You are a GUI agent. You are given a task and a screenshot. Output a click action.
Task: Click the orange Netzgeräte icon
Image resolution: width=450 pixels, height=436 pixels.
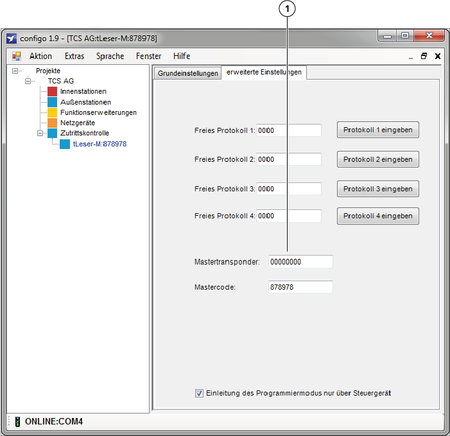tap(53, 123)
